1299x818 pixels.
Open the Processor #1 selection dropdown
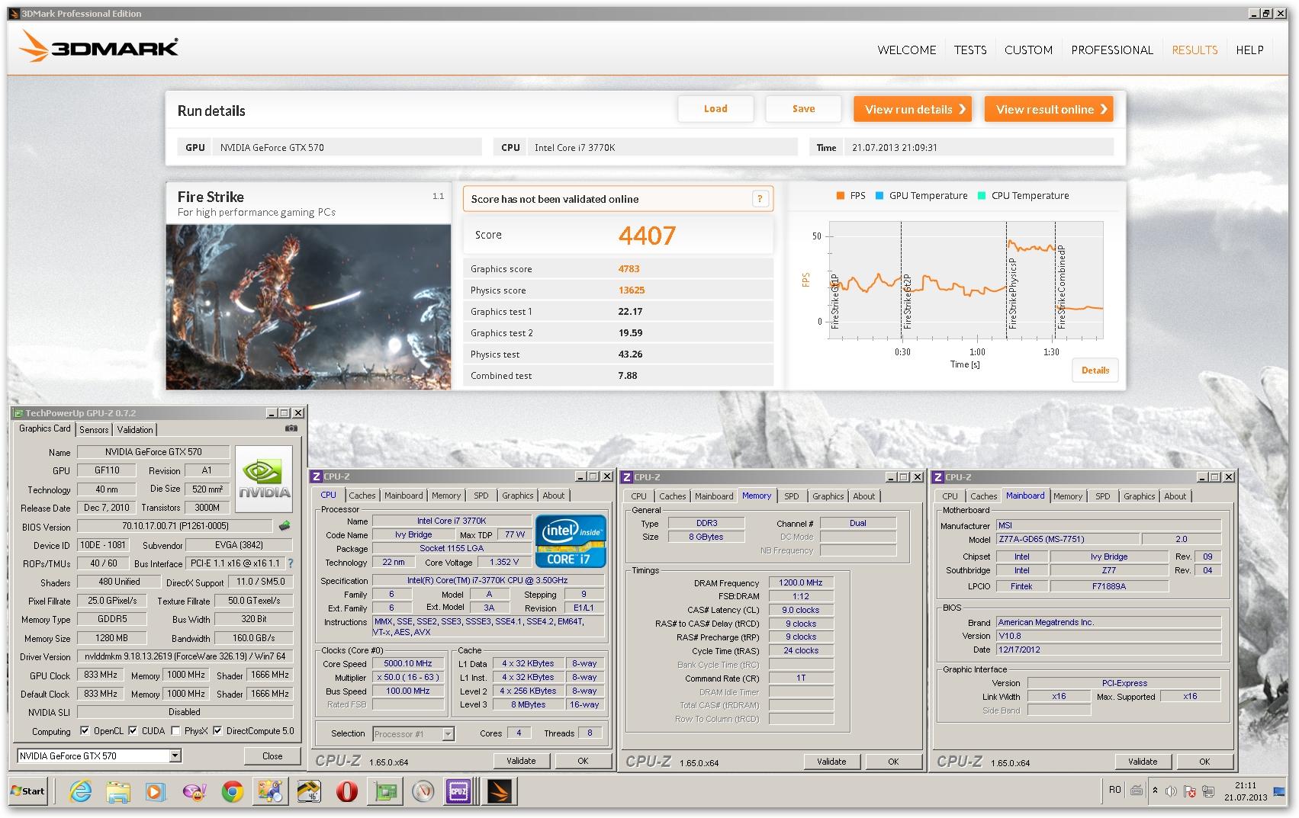(448, 734)
